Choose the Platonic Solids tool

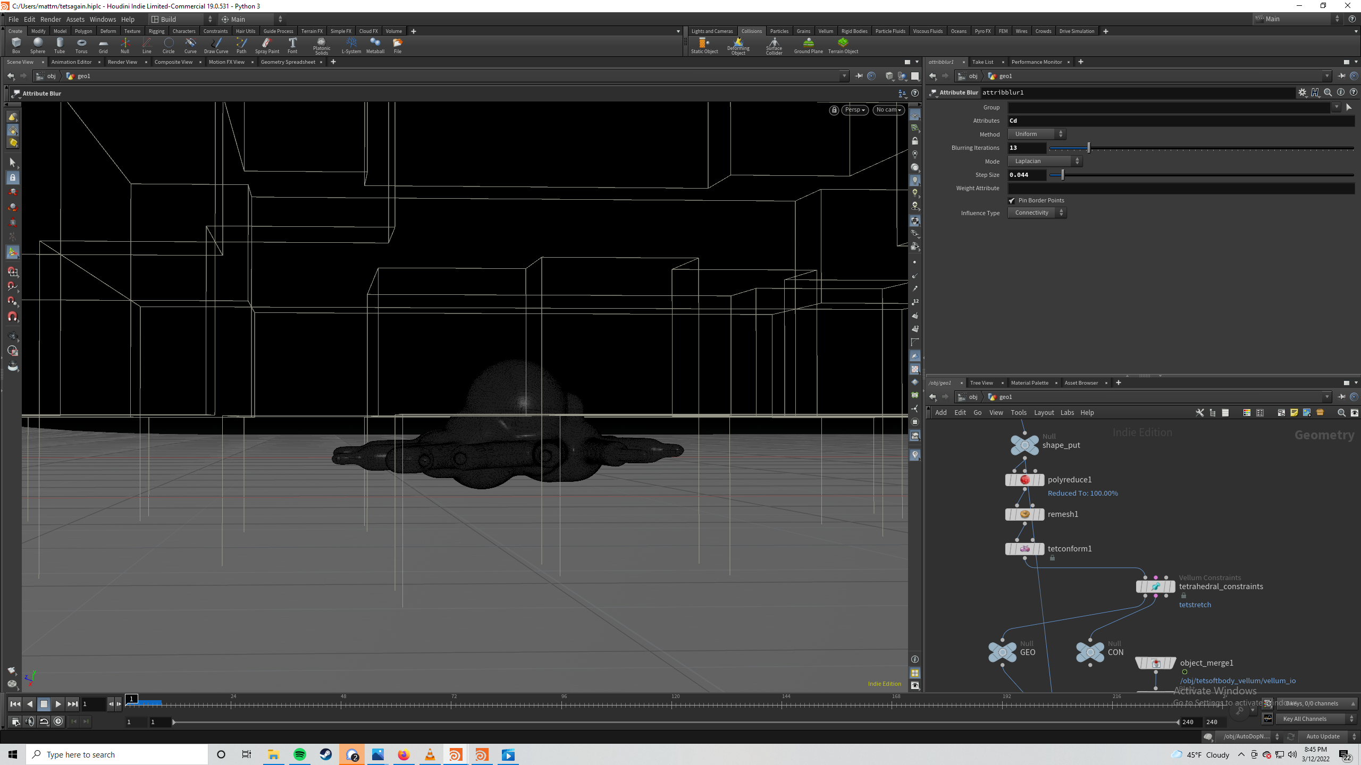pyautogui.click(x=322, y=46)
